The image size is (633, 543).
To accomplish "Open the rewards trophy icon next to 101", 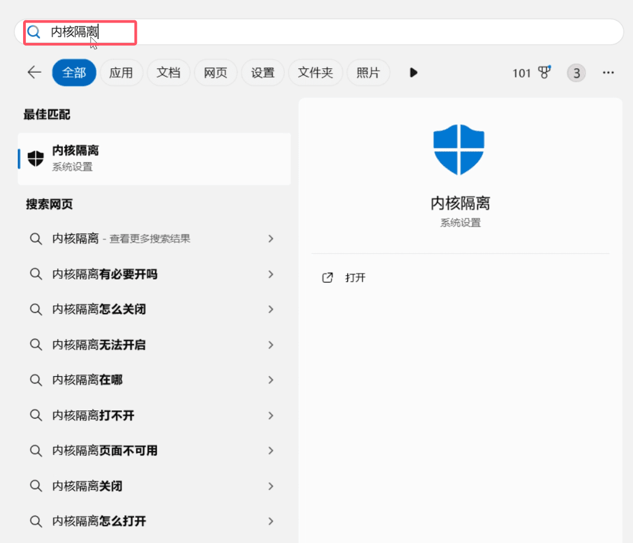I will [545, 73].
